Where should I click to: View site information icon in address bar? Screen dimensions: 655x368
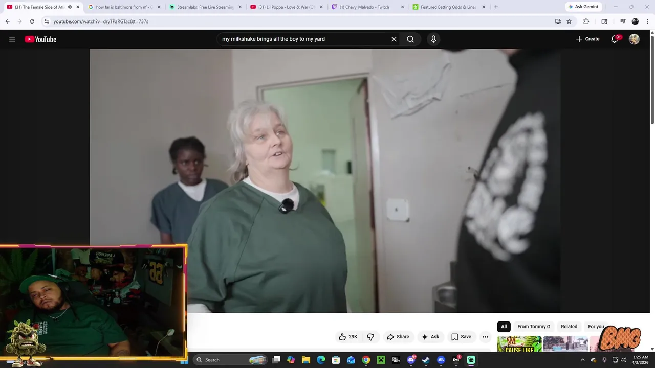point(47,21)
